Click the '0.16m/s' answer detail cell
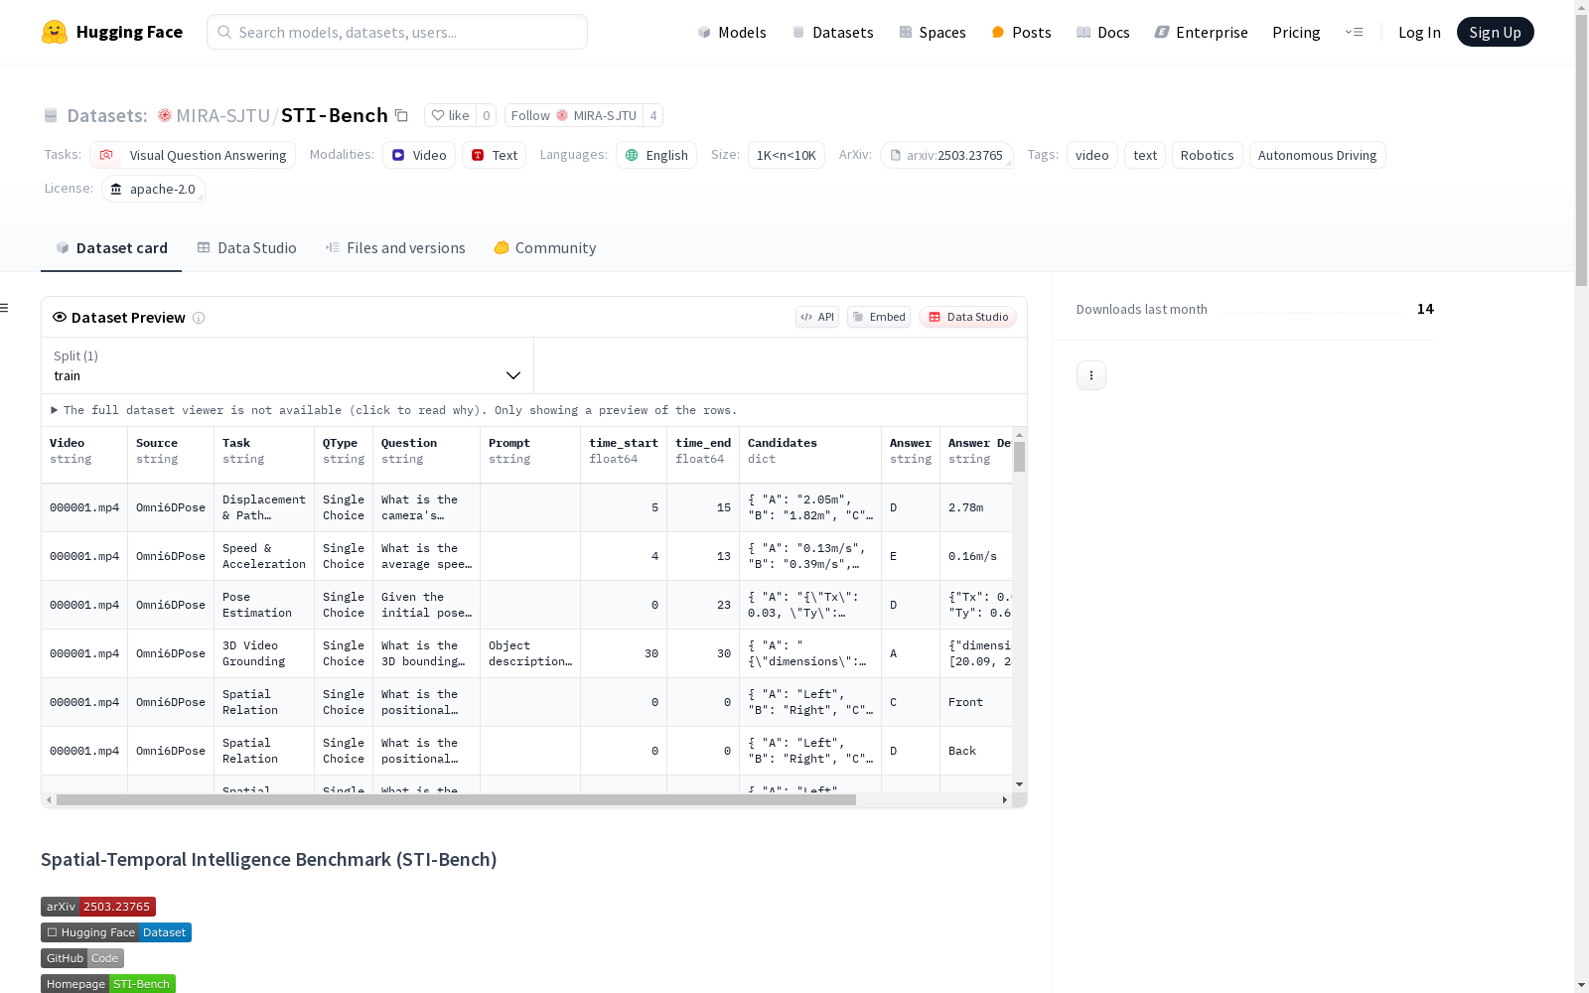Screen dimensions: 1589x993 (x=976, y=556)
